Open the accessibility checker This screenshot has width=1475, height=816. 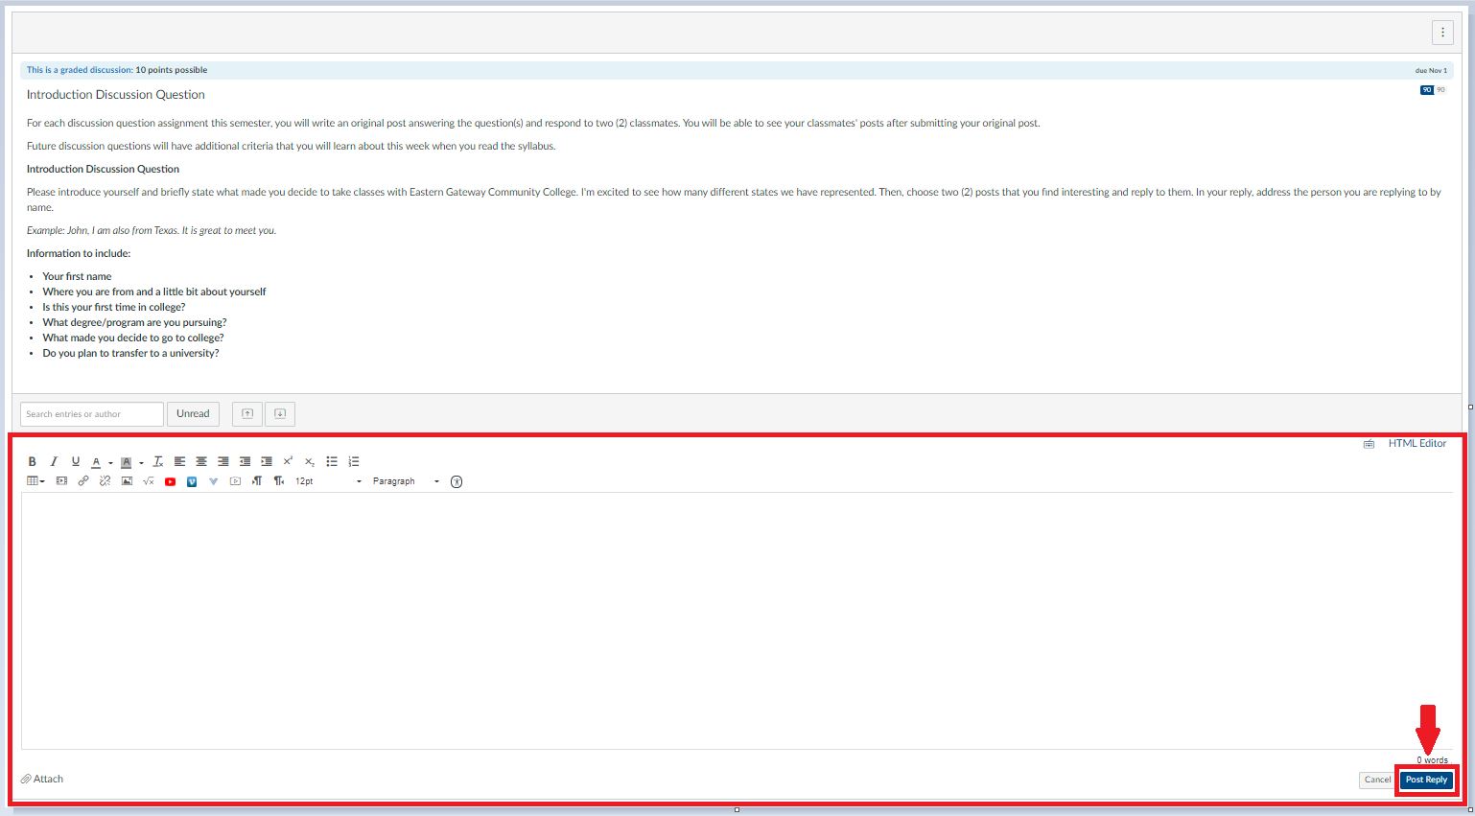pyautogui.click(x=457, y=481)
